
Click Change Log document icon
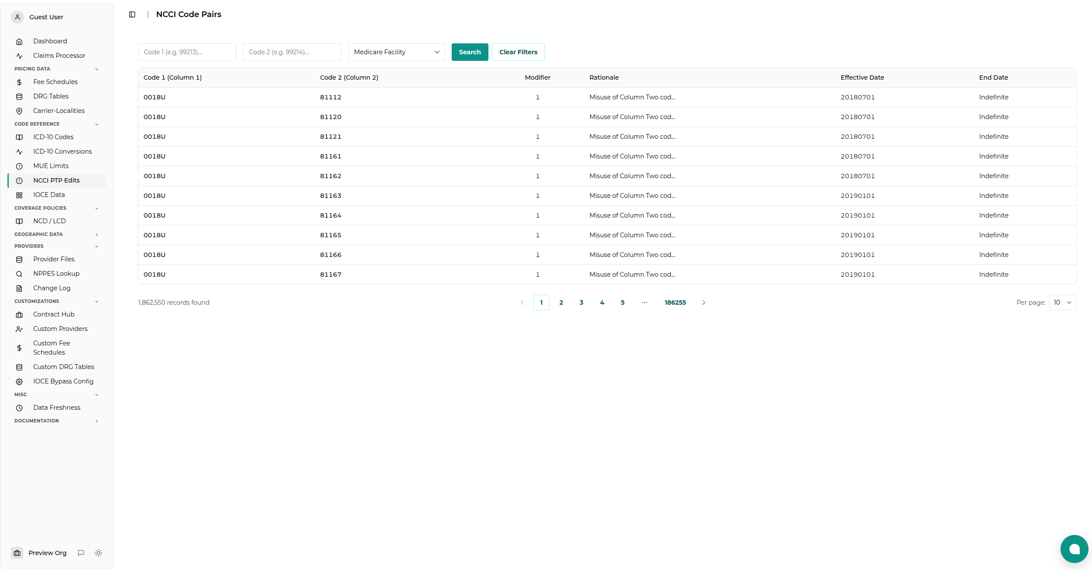(19, 289)
